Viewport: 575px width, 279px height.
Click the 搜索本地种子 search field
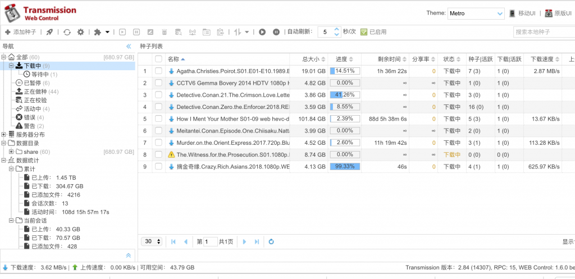pyautogui.click(x=544, y=32)
